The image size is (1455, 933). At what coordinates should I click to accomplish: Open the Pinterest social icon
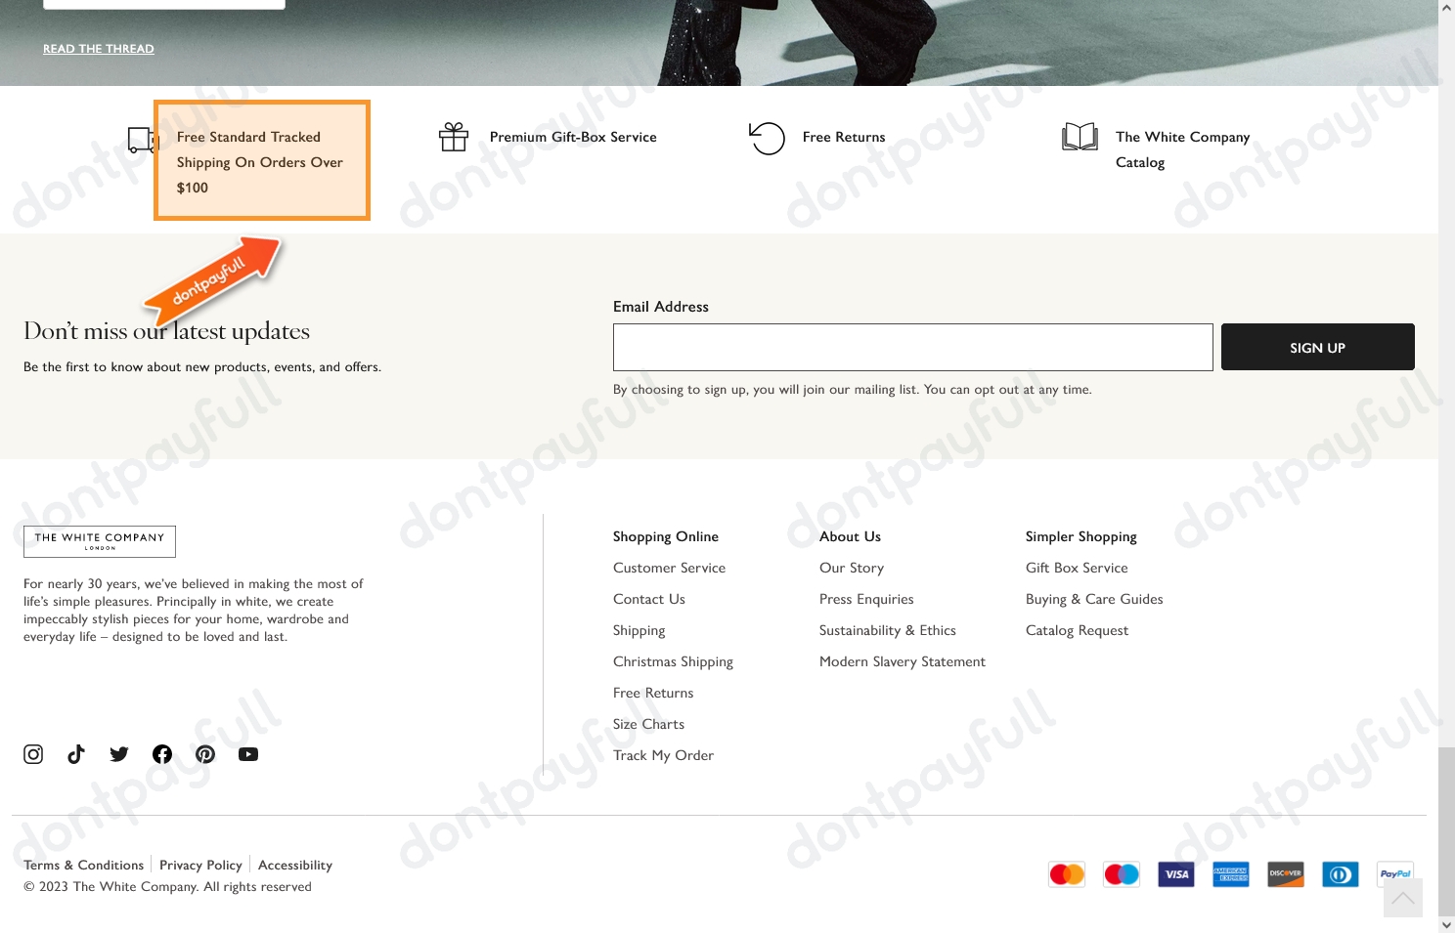point(204,753)
